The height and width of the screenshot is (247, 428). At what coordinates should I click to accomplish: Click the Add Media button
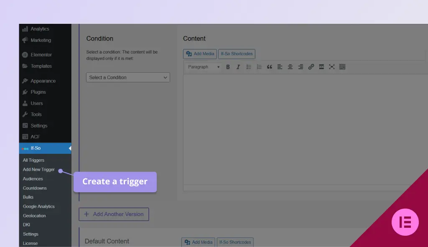(x=199, y=53)
